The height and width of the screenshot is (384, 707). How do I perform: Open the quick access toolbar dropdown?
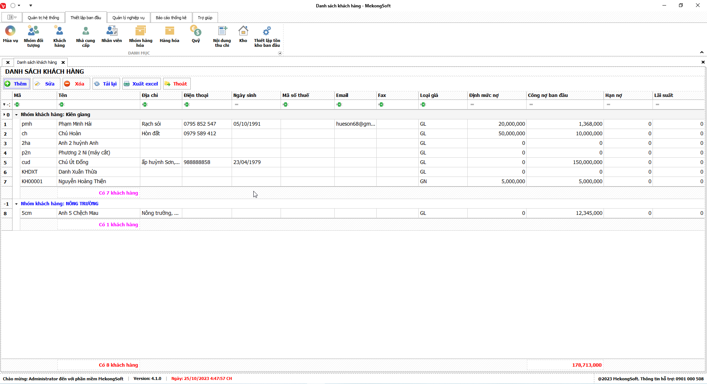[x=31, y=6]
